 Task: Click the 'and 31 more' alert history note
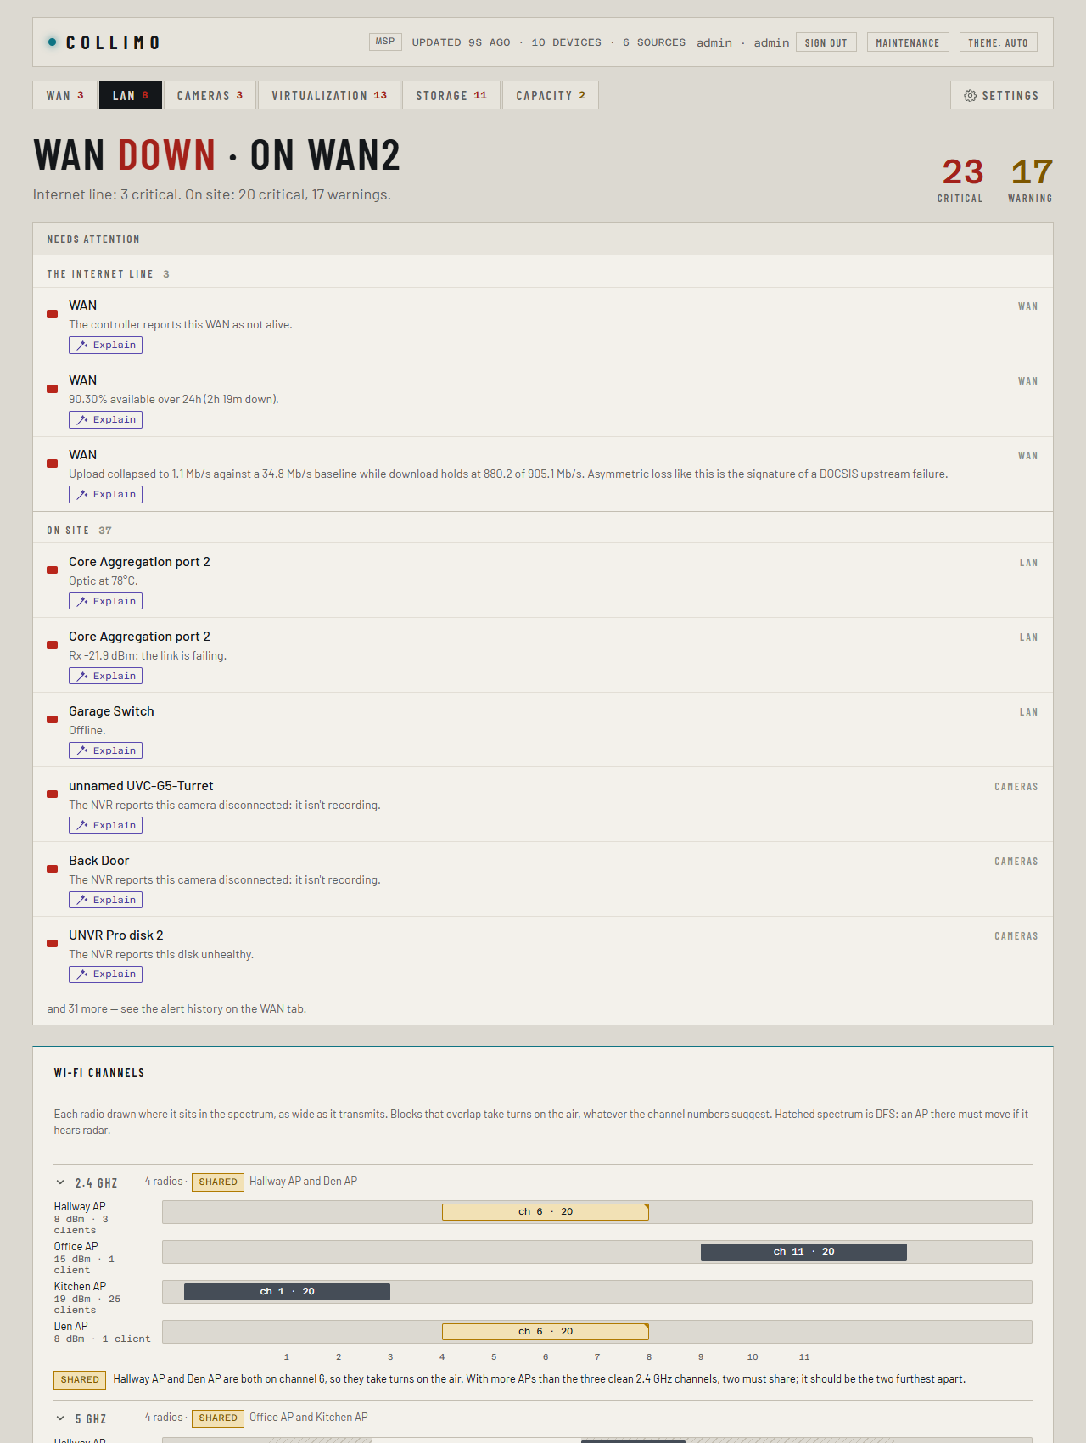coord(176,1008)
